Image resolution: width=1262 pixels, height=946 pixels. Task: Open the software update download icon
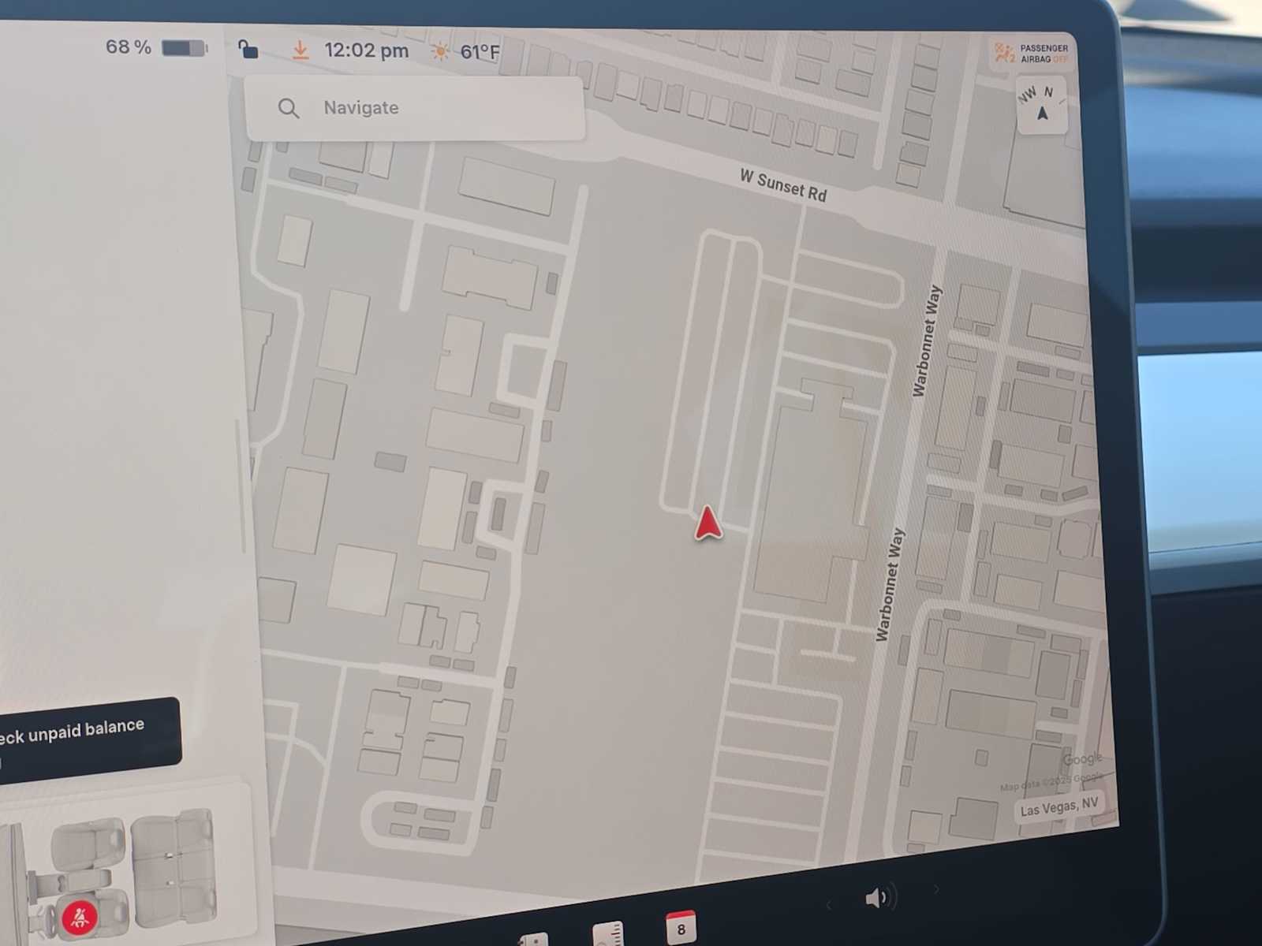[300, 50]
